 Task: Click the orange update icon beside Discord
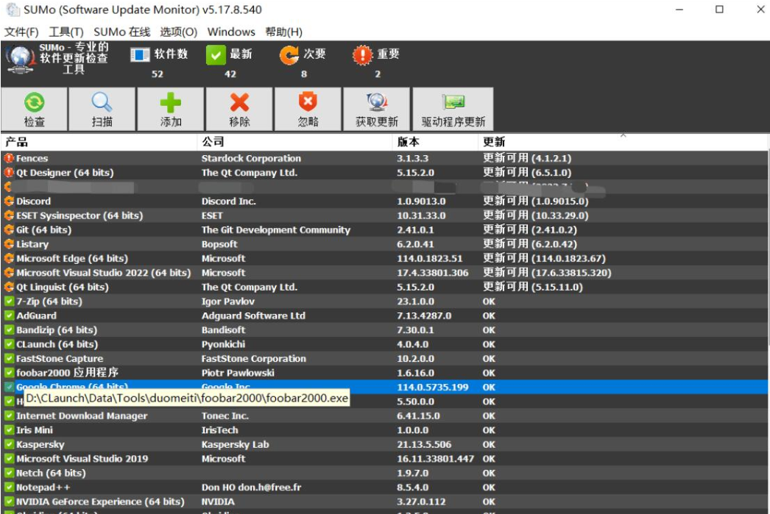coord(9,201)
